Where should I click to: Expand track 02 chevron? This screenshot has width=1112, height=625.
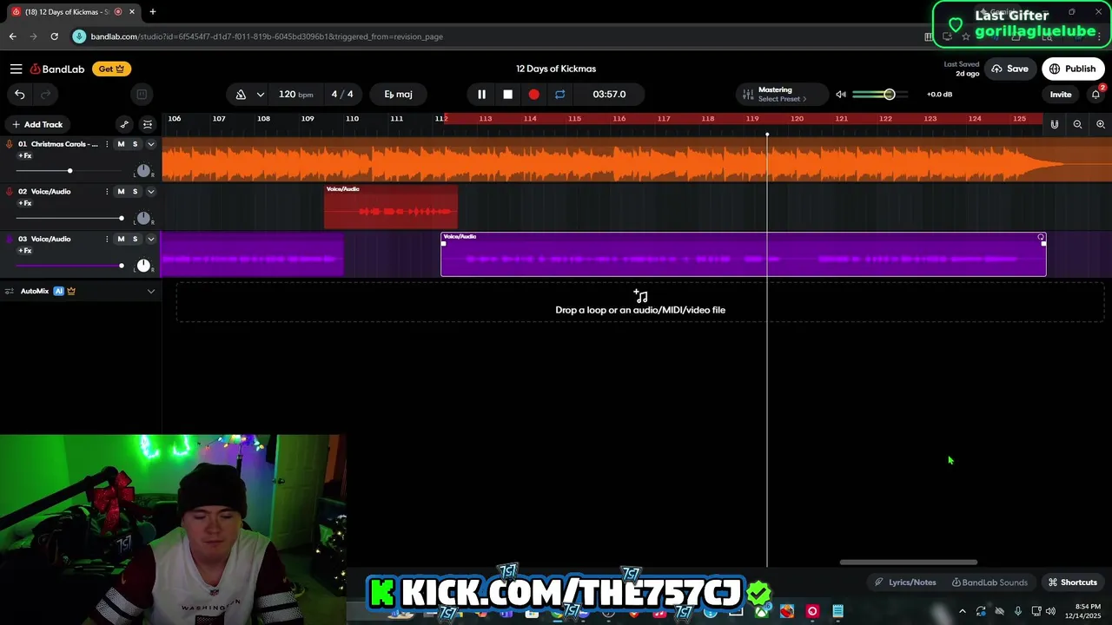pos(150,191)
